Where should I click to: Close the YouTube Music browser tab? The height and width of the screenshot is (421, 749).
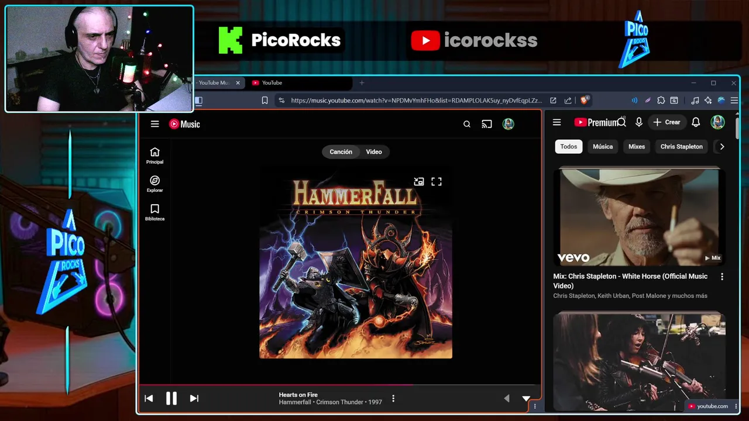pos(238,83)
